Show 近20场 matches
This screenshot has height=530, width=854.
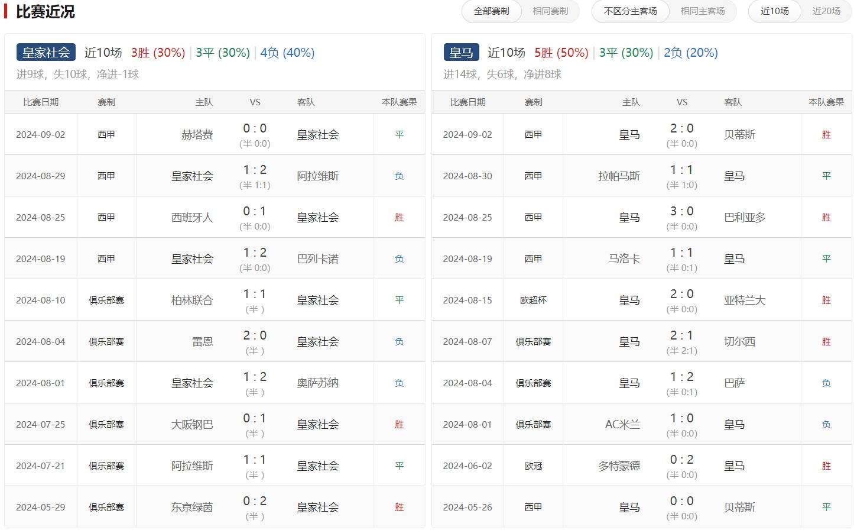click(x=826, y=11)
